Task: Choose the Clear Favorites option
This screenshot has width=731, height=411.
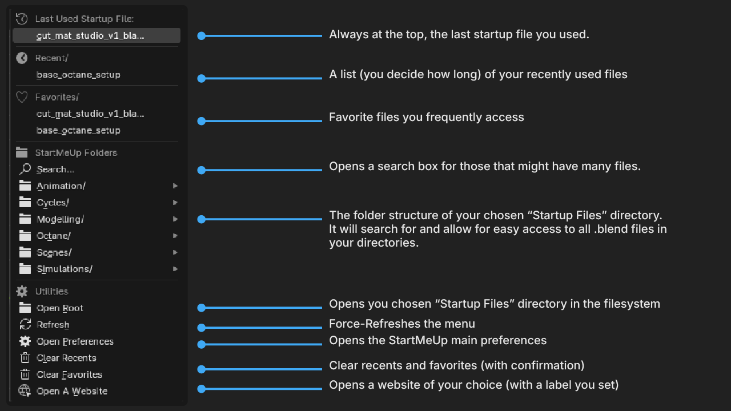Action: 69,374
